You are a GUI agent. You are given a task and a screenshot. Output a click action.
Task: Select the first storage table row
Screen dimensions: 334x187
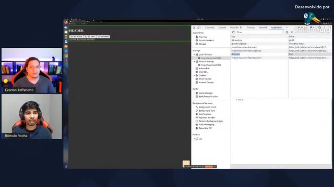(281, 41)
